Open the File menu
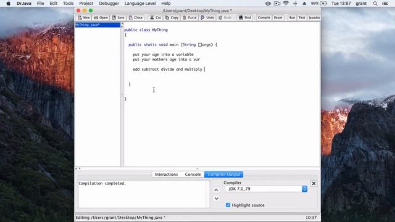Viewport: 395px width, 222px height. coord(40,3)
